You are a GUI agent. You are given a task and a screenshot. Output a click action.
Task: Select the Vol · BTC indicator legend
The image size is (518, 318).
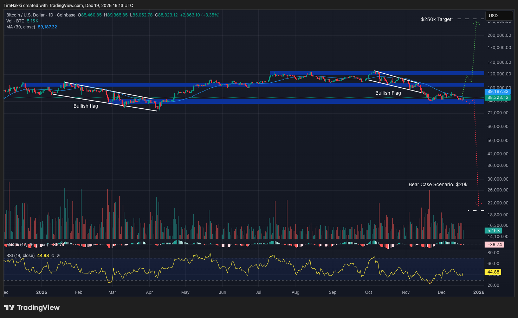[x=15, y=21]
